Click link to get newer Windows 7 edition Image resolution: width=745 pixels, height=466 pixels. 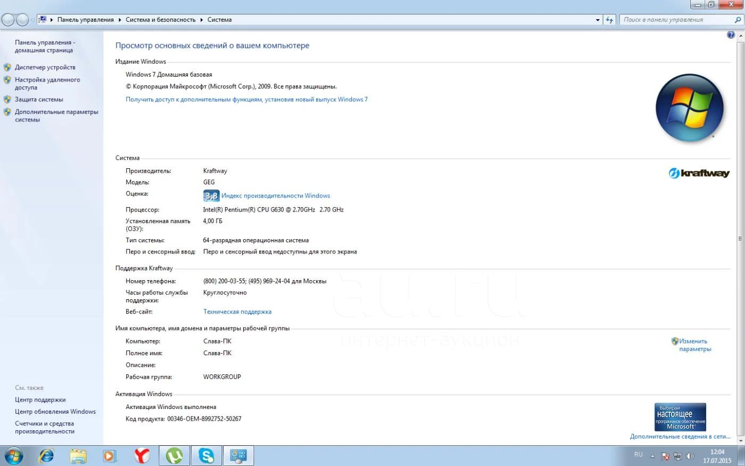point(246,100)
